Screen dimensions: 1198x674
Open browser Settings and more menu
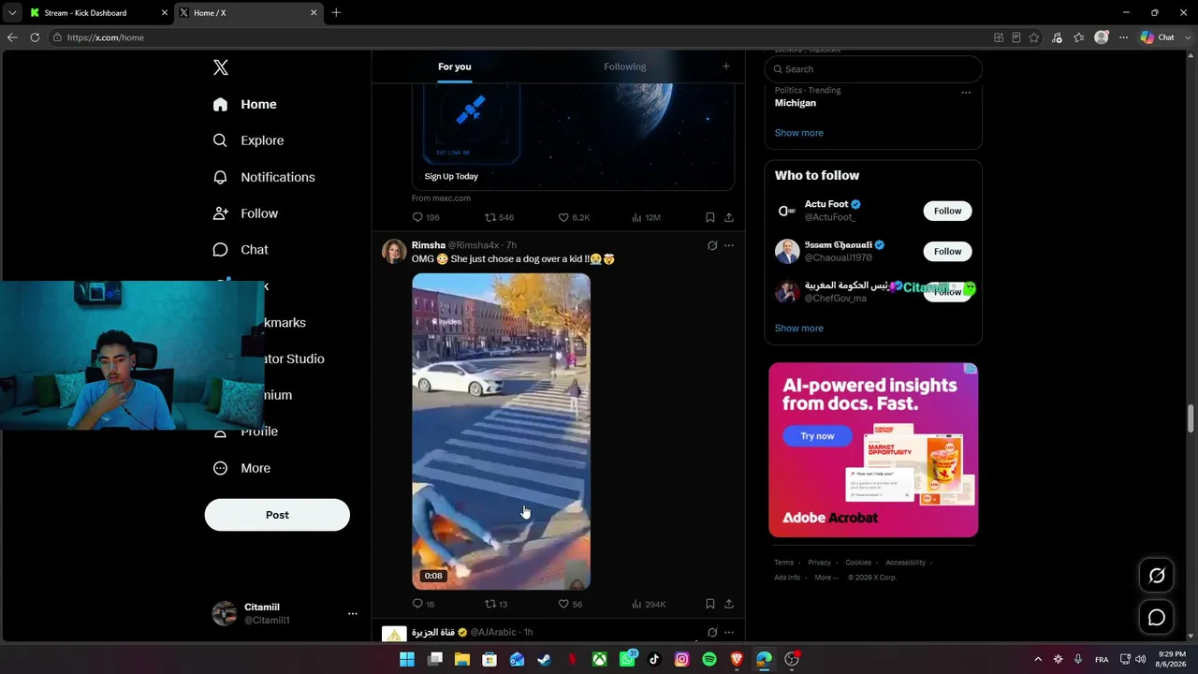pyautogui.click(x=1124, y=37)
